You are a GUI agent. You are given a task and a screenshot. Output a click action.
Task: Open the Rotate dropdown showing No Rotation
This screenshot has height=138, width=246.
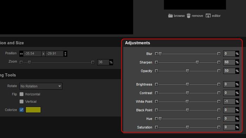coord(41,86)
